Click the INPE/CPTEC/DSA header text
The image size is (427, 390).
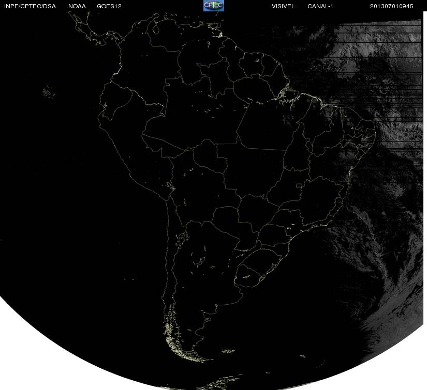pyautogui.click(x=30, y=6)
